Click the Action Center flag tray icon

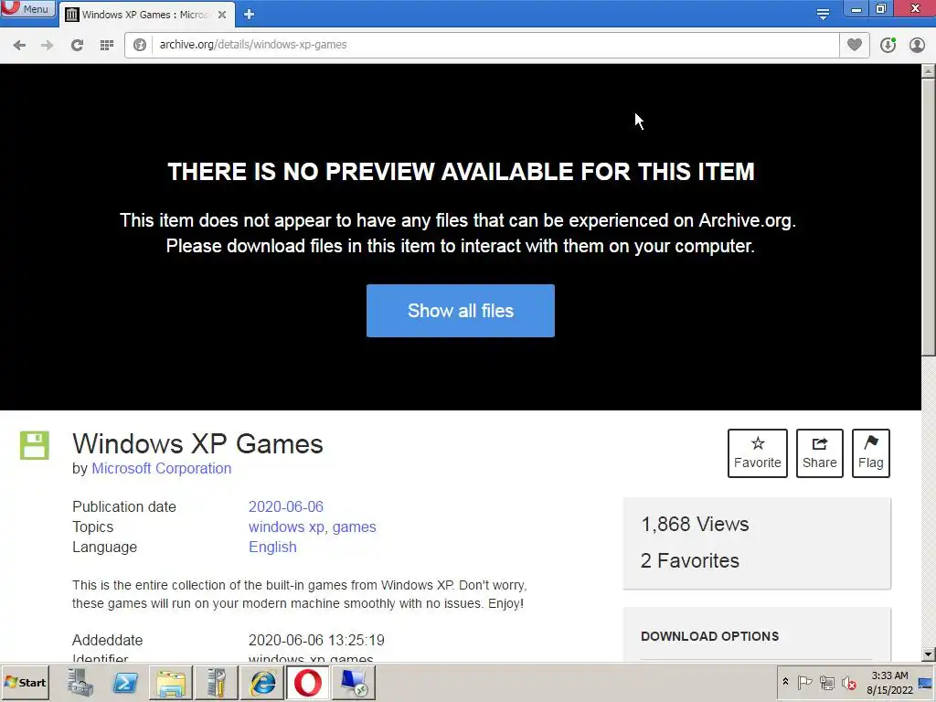click(804, 682)
